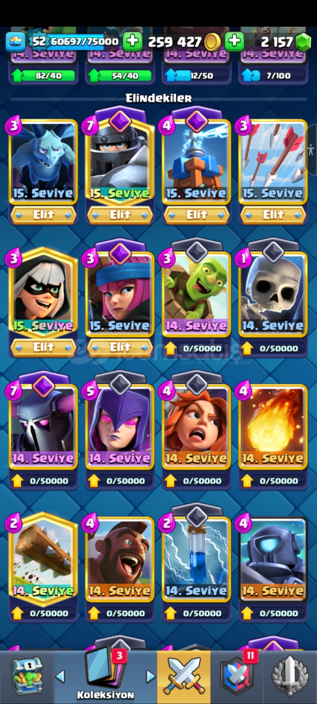Viewport: 317px width, 704px height.
Task: Tap the green plus beside gold coins
Action: (234, 42)
